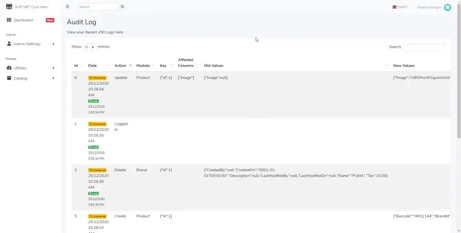The height and width of the screenshot is (233, 461).
Task: Focus the top navbar Search field
Action: coord(98,7)
